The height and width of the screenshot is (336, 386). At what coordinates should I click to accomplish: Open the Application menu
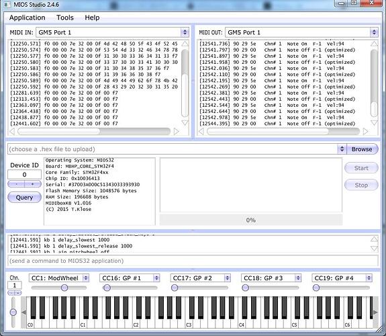tap(27, 17)
